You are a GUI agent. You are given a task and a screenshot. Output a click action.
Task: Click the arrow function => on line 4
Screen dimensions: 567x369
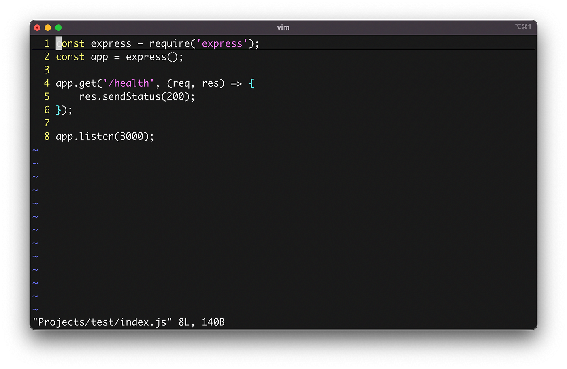(x=237, y=83)
